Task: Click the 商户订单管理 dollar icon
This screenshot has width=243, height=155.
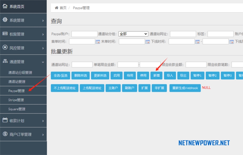Action: pyautogui.click(x=5, y=134)
